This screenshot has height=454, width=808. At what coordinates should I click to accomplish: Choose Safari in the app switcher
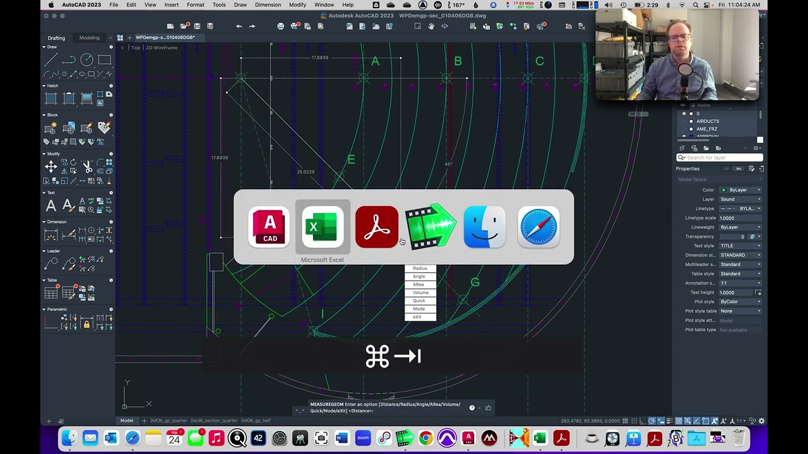(x=538, y=227)
